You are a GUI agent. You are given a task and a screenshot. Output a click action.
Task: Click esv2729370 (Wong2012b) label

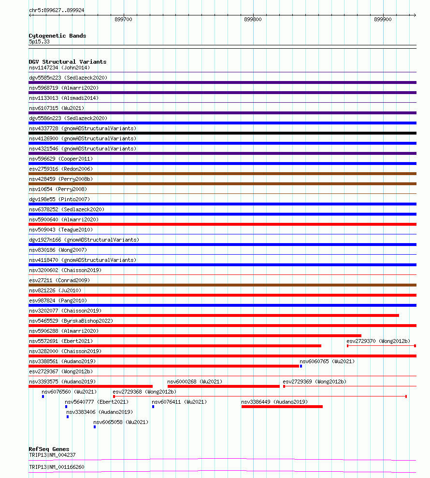click(378, 341)
